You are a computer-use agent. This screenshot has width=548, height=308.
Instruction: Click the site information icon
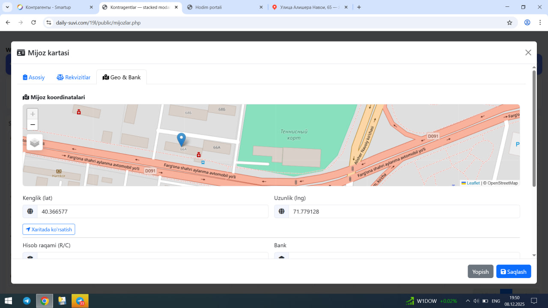(x=49, y=23)
